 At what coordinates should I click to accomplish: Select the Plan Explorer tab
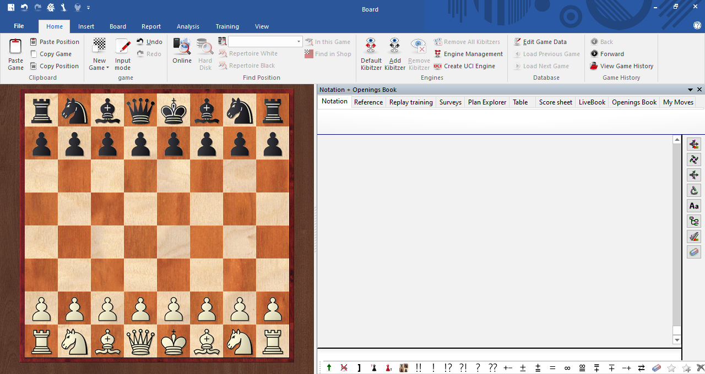[x=487, y=102]
